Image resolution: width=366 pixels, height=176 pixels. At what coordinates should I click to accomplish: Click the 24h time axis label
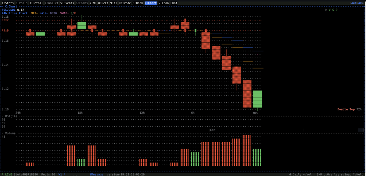tap(18, 113)
